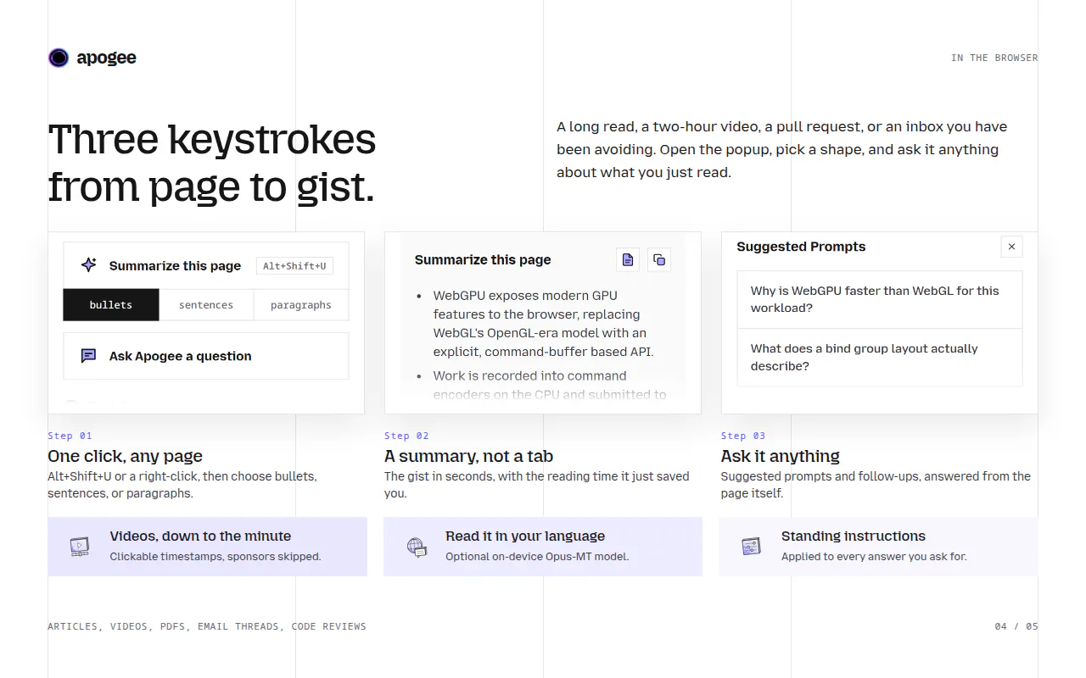This screenshot has height=678, width=1086.
Task: Click the 'Ask Apogee a question' label
Action: (x=181, y=356)
